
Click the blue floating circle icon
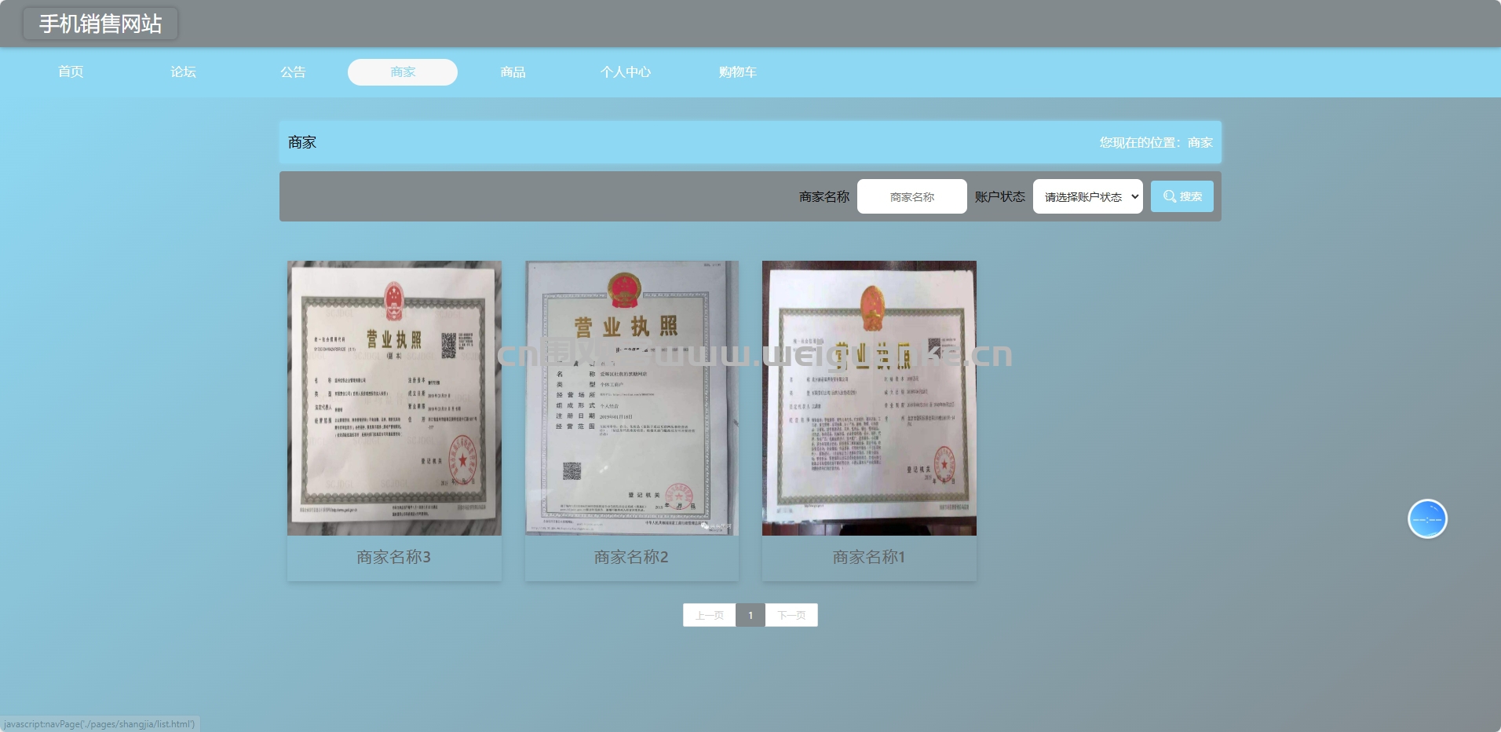1427,519
